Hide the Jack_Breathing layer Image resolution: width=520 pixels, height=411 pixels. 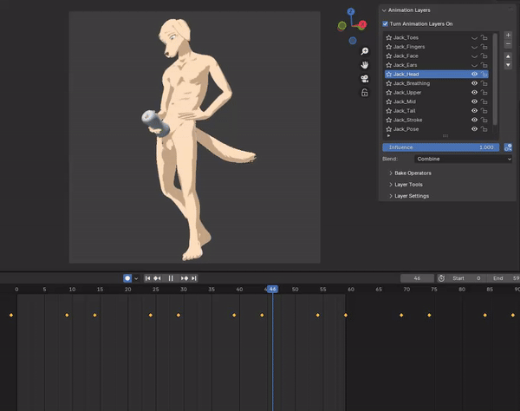[474, 83]
